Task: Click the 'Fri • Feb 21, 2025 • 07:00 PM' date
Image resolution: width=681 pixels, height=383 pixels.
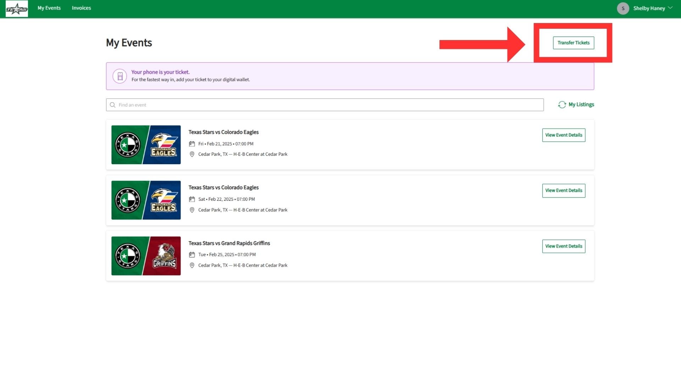Action: point(226,144)
